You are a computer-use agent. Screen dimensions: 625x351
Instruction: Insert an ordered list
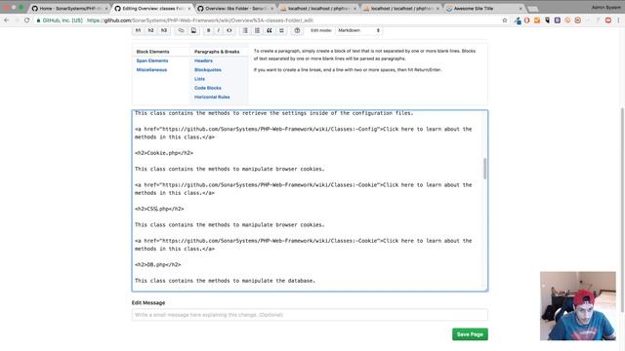click(x=257, y=30)
